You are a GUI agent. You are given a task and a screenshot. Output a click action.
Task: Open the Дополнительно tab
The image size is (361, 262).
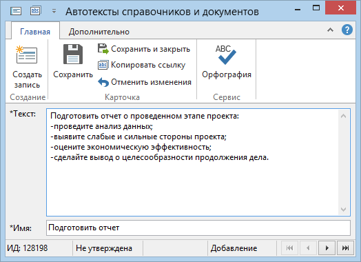pos(99,32)
